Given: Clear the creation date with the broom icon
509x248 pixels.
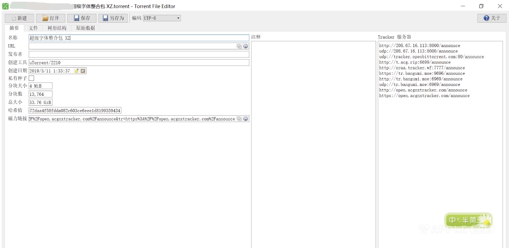Looking at the screenshot, I should coord(76,71).
